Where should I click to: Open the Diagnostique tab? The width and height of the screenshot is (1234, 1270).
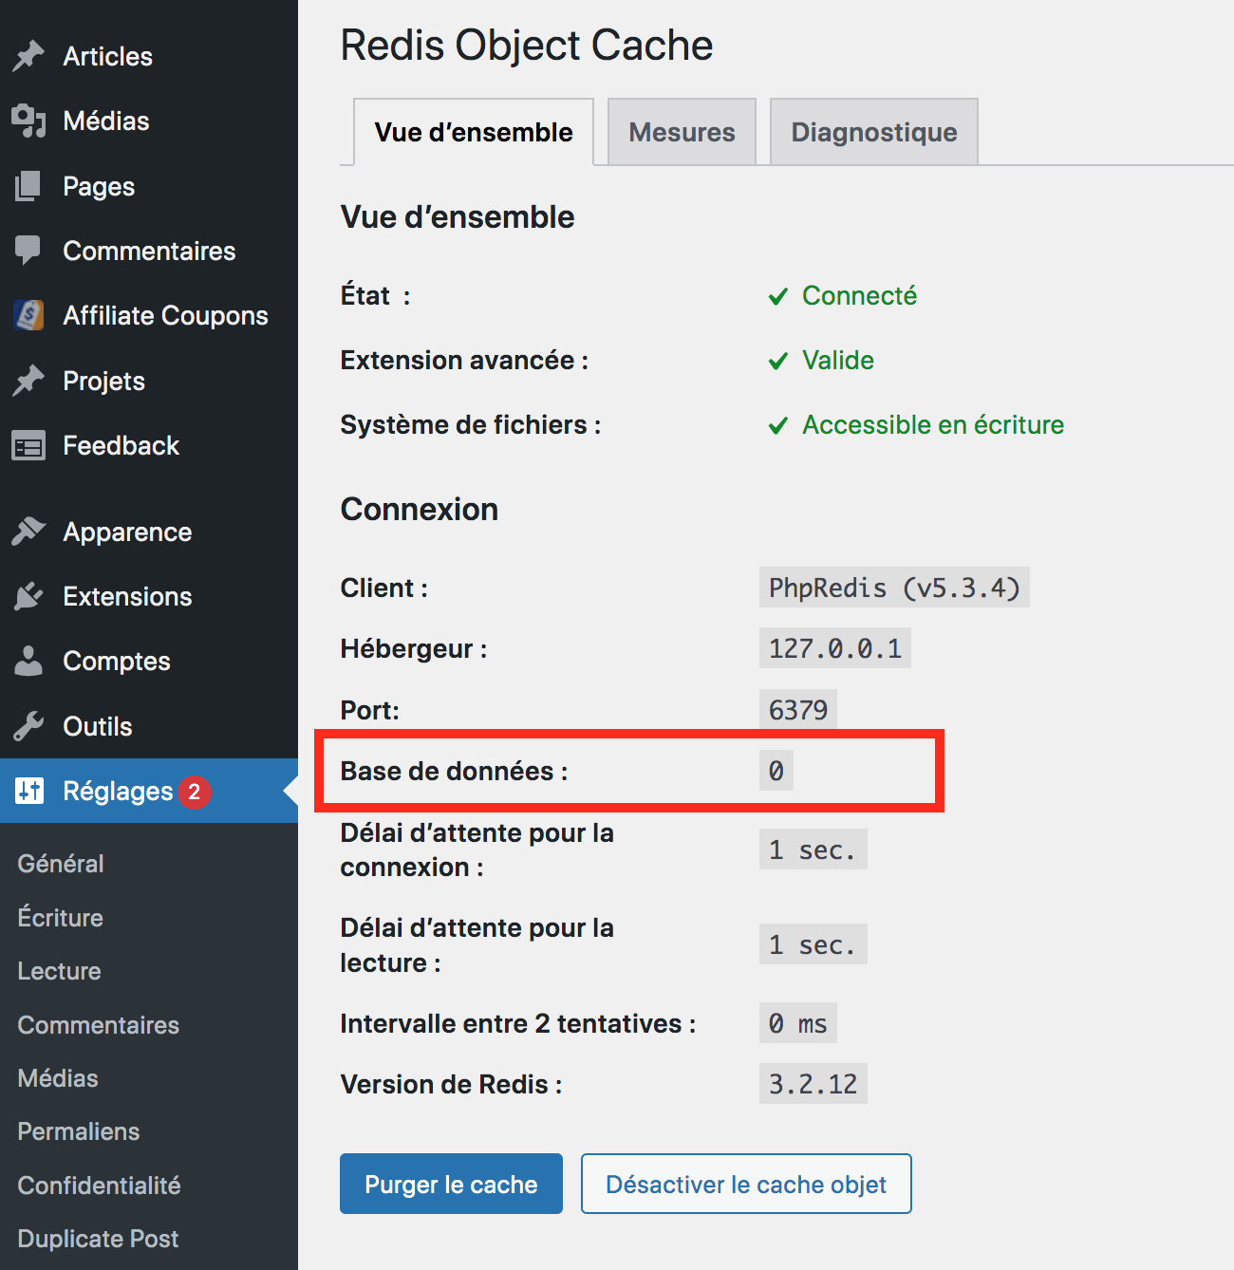click(873, 132)
